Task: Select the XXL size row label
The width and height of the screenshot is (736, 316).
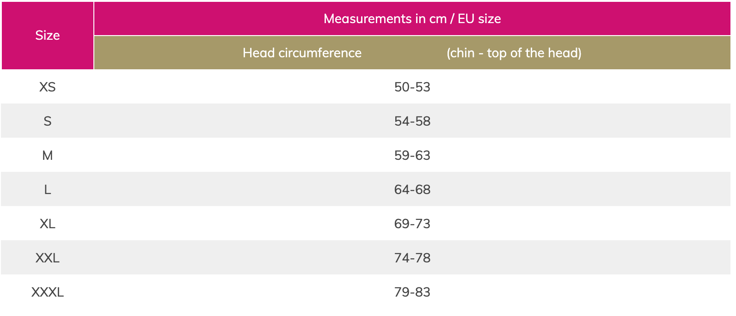Action: point(48,258)
